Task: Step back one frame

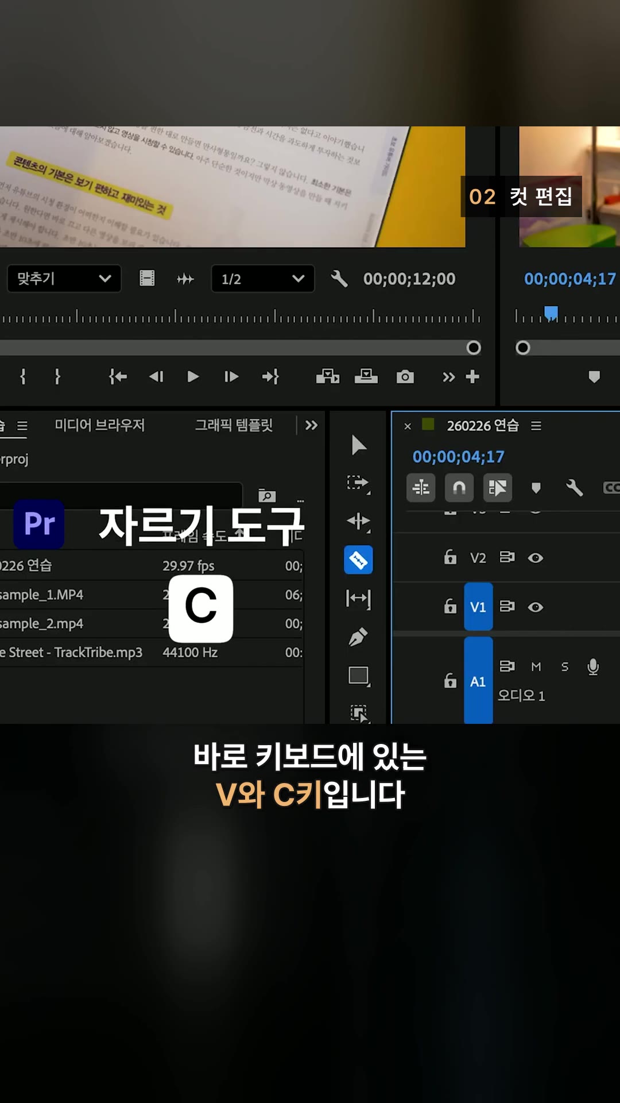Action: point(156,376)
